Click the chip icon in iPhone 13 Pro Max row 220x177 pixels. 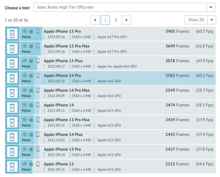pos(25,120)
